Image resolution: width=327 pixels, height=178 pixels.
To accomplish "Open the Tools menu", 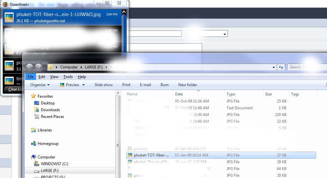I will (68, 77).
